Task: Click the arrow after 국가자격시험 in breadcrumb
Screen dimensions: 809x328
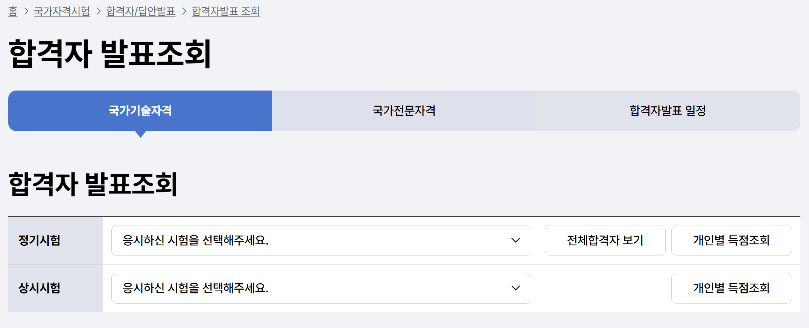Action: [99, 11]
